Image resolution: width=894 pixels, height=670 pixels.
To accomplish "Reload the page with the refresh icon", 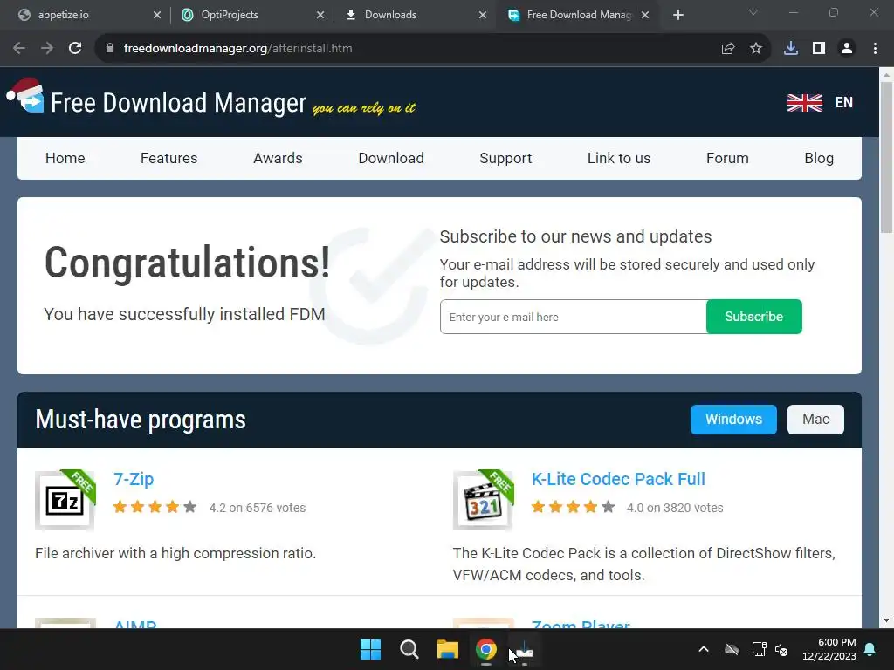I will click(75, 49).
